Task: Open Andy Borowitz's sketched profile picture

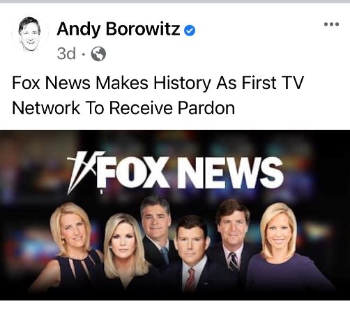Action: click(x=30, y=33)
